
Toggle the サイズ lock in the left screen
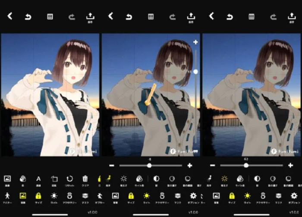click(x=38, y=196)
